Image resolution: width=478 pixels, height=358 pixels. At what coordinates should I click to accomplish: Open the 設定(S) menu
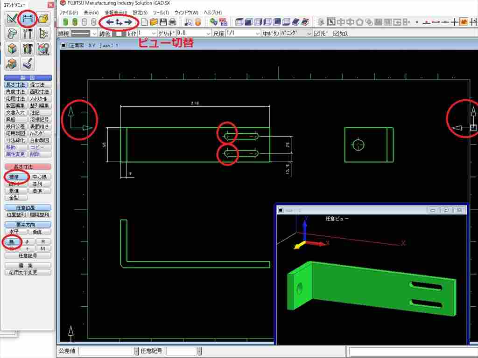point(140,13)
